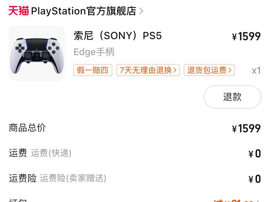Click chevron next to PlayStation官方旗舰店
270x202 pixels.
pyautogui.click(x=141, y=11)
